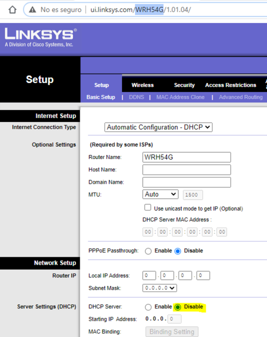Click the 'Server Settings (DHCP)' label
The width and height of the screenshot is (267, 337).
[47, 307]
